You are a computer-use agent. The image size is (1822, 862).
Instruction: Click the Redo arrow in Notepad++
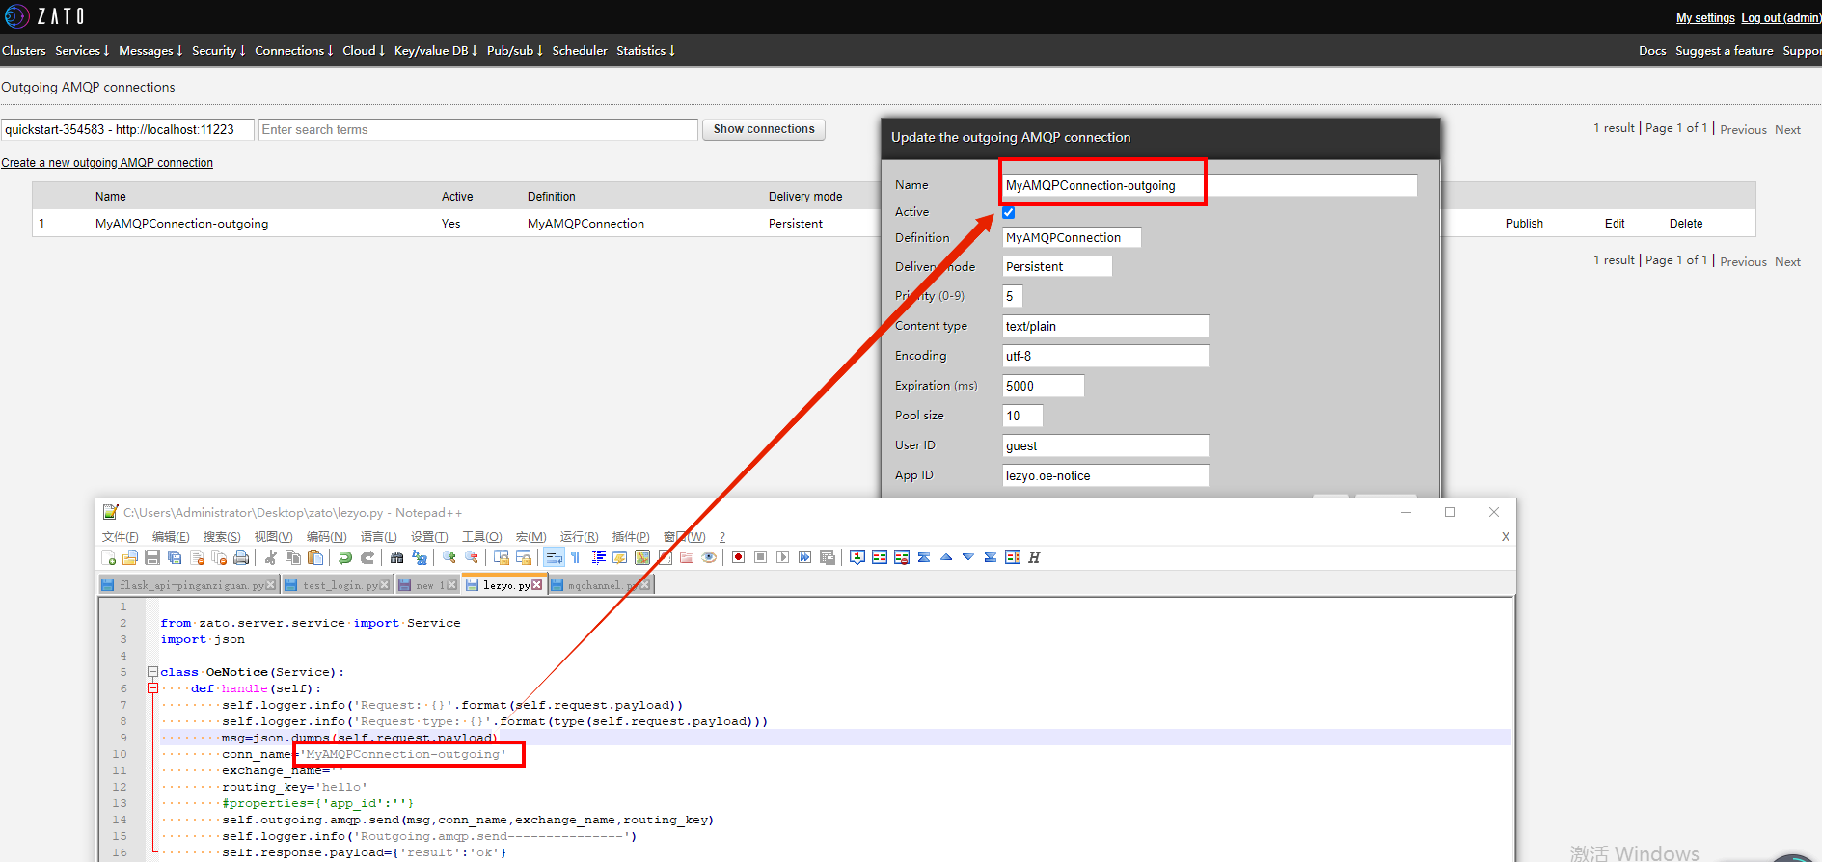[367, 557]
